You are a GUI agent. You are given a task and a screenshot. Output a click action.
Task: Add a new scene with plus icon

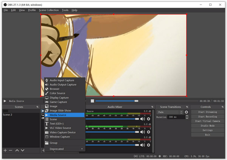pos(5,150)
